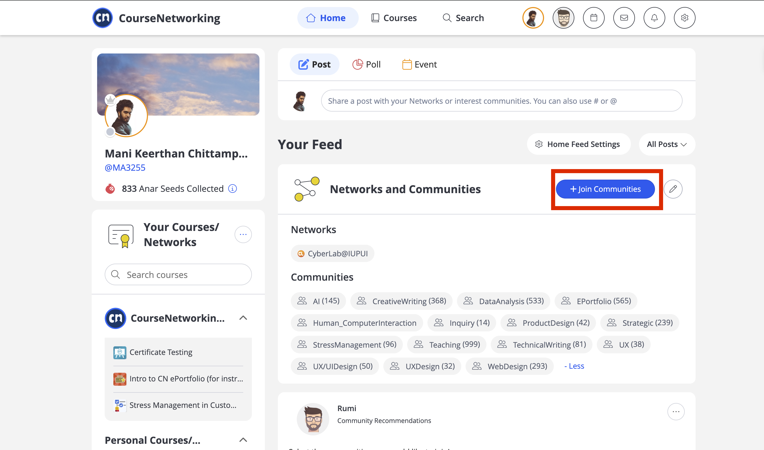Click the small avatar beside post box

coord(300,101)
